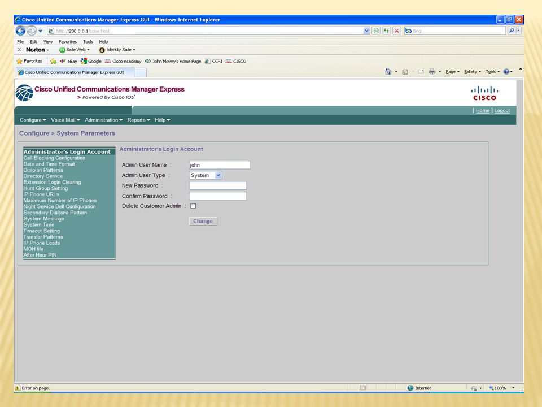Select After Hour PIN

[40, 255]
